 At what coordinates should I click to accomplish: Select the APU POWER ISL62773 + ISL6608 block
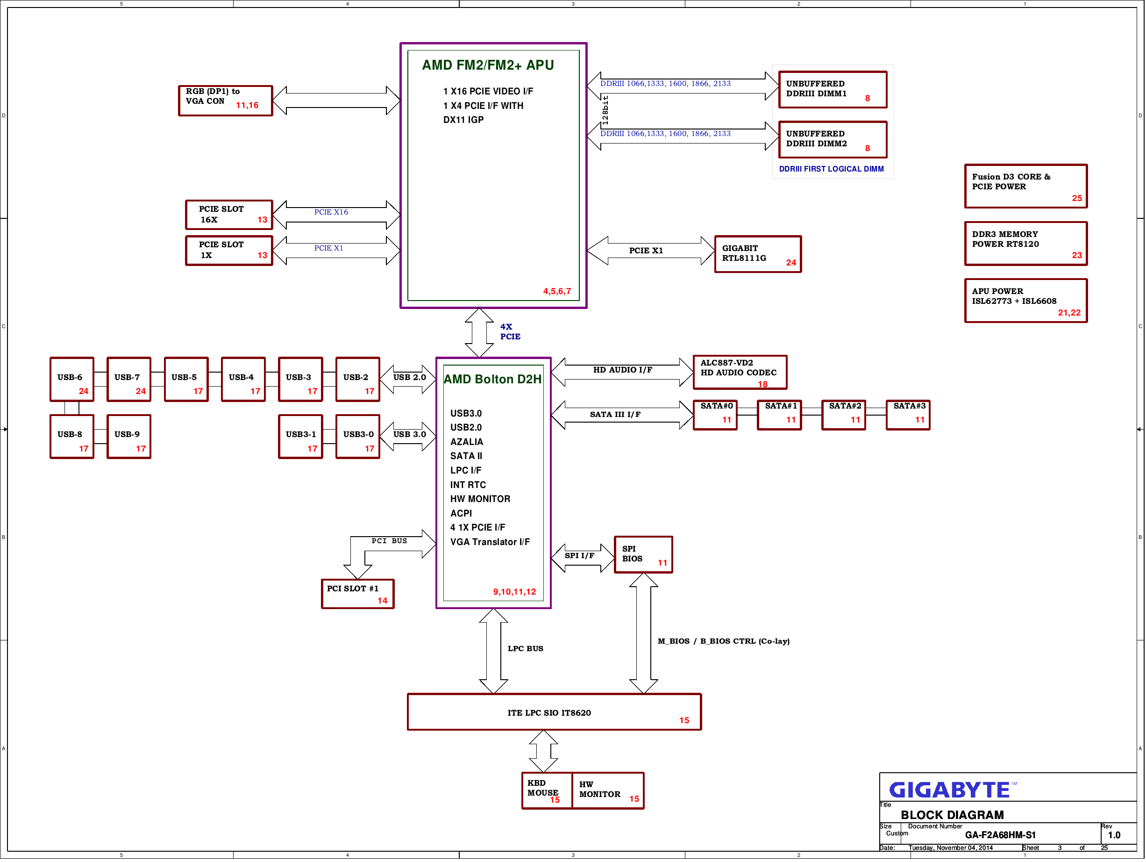tap(1026, 301)
